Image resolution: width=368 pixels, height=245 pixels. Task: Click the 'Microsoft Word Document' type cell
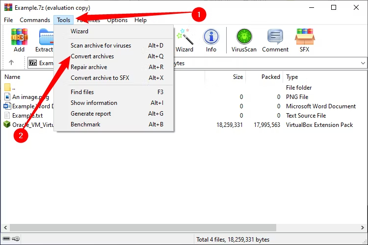320,106
